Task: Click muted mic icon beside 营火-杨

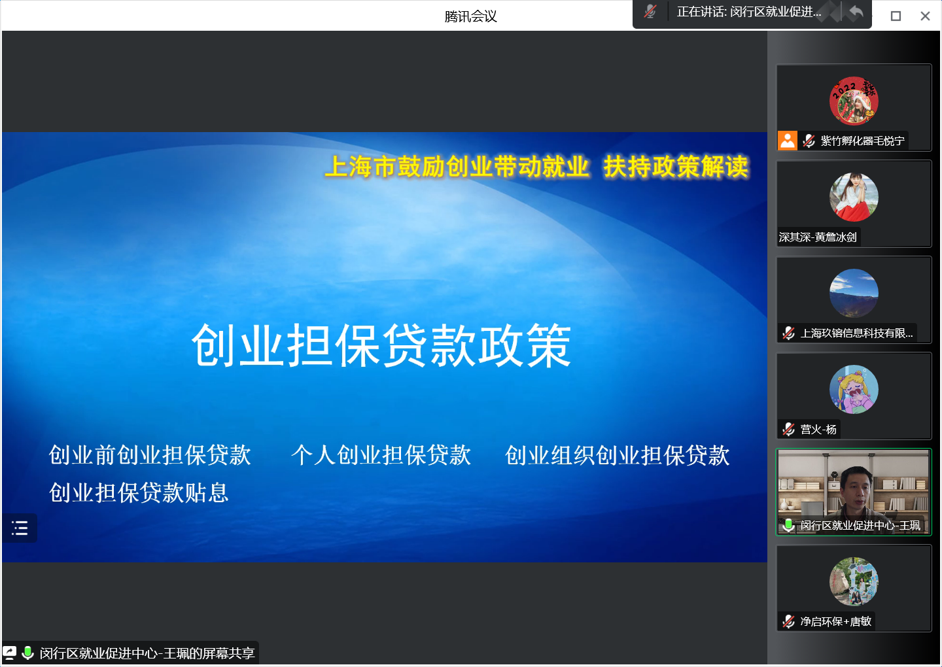Action: pos(789,429)
